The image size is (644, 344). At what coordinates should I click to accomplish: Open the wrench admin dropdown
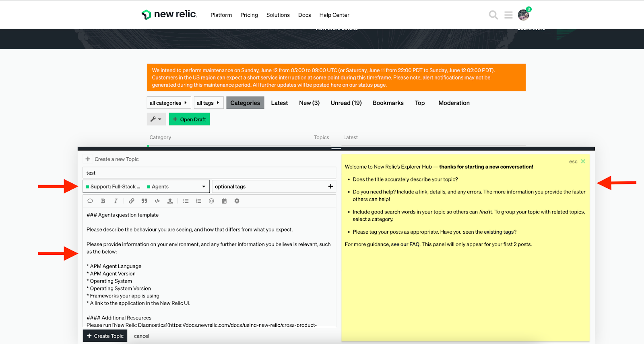[156, 119]
